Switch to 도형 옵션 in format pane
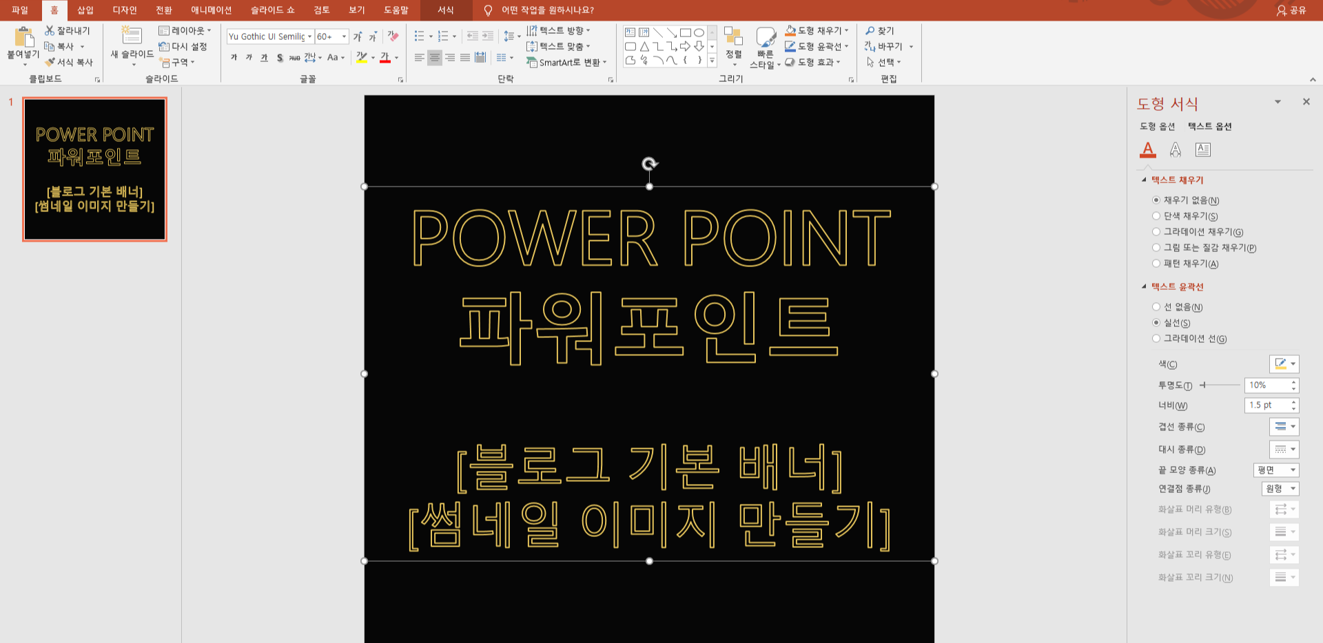 pos(1158,127)
